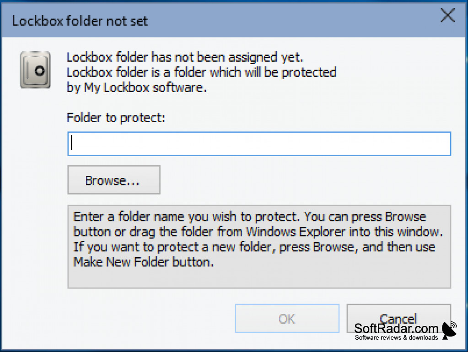Click the If you want to protect line
The width and height of the screenshot is (468, 352).
254,247
